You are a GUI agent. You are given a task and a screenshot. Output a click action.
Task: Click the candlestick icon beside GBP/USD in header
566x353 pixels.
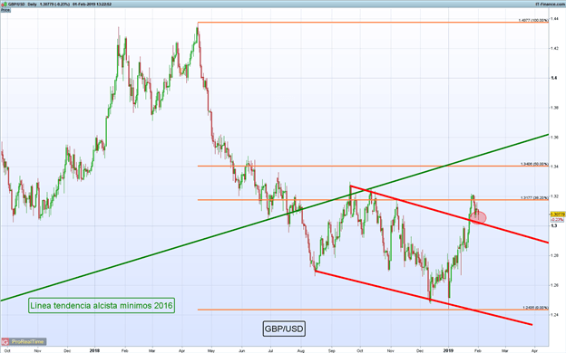click(x=4, y=4)
